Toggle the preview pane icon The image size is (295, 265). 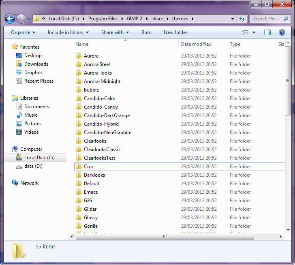click(267, 32)
